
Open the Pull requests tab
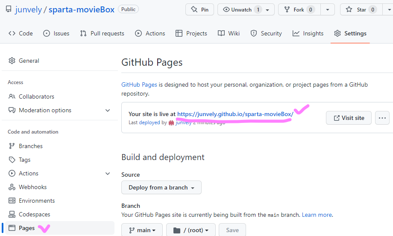click(x=102, y=33)
